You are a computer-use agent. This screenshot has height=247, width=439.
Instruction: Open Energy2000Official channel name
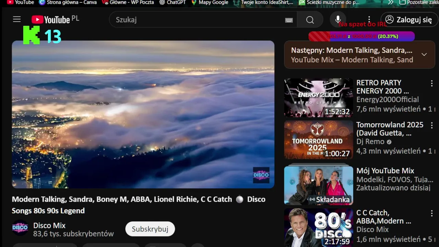[x=388, y=99]
